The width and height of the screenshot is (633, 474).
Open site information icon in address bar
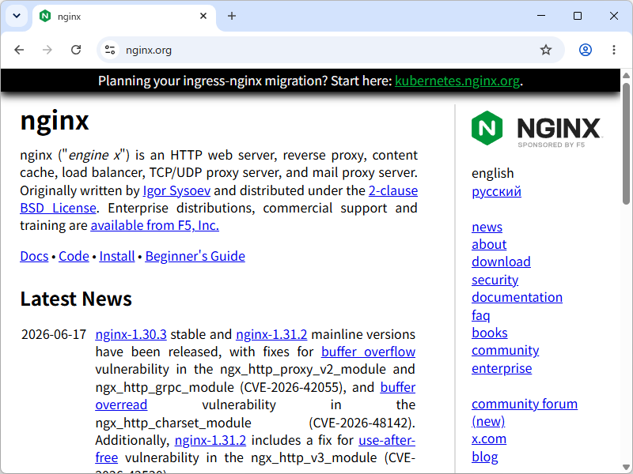110,50
